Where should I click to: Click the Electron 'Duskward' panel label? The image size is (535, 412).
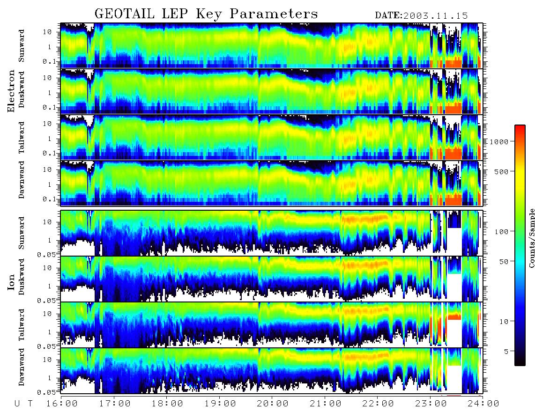(22, 89)
